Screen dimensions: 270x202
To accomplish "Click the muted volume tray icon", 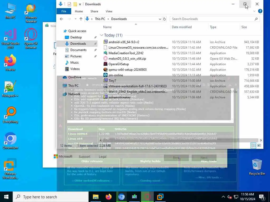I will 229,197.
